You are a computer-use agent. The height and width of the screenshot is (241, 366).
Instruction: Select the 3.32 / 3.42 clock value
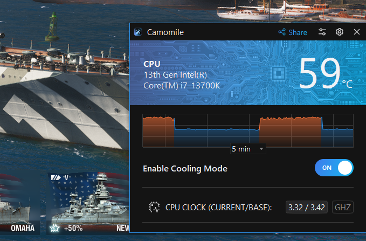(x=307, y=208)
